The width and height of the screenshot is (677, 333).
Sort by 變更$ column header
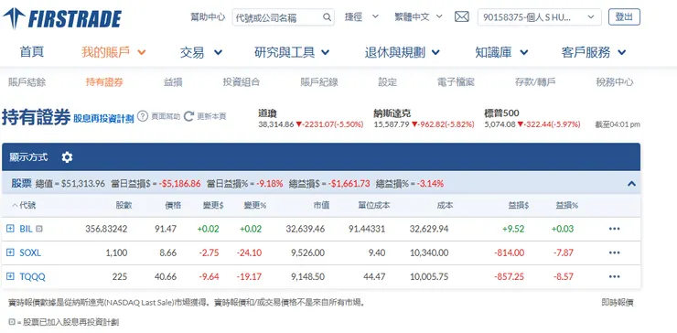pyautogui.click(x=213, y=205)
